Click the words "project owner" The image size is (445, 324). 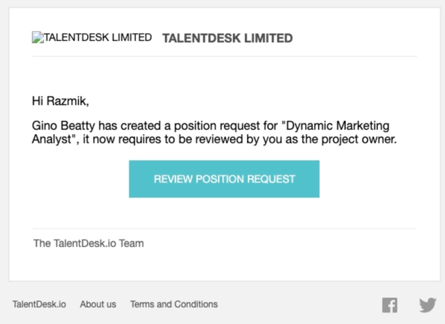[359, 139]
